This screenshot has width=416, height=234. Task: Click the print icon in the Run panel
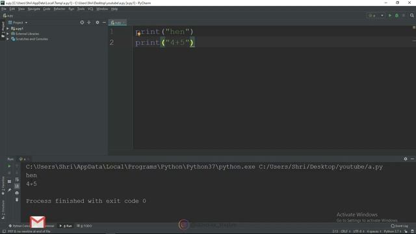[17, 193]
